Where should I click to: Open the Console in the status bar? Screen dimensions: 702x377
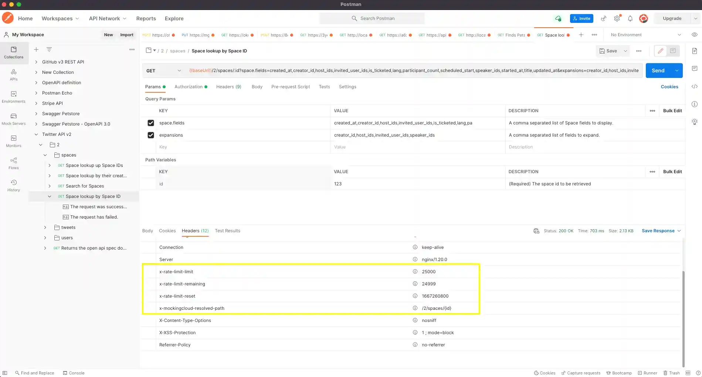(74, 373)
